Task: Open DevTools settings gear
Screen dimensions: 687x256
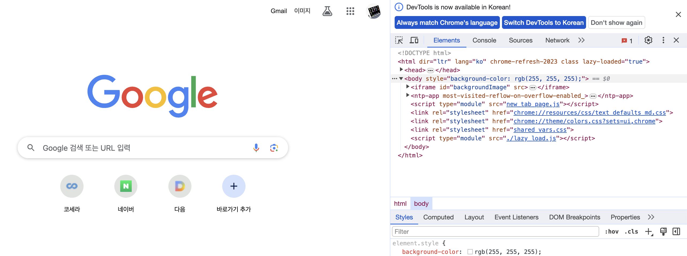Action: (648, 40)
